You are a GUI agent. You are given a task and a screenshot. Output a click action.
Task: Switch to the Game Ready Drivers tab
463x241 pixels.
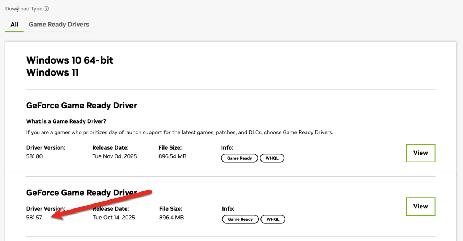tap(59, 25)
